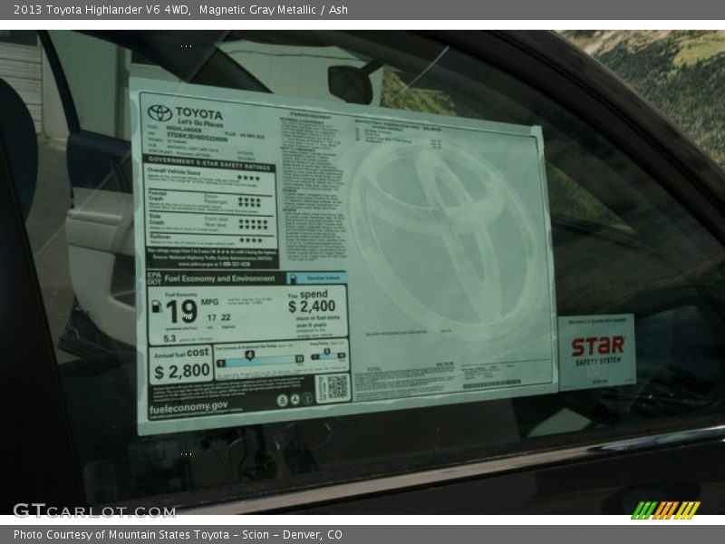Select the gasoline pump icon beside Gasoline Vehicle

tap(293, 278)
